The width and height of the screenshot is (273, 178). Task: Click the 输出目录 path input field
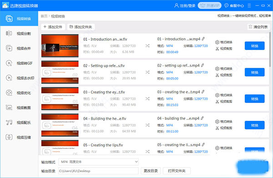99,171
